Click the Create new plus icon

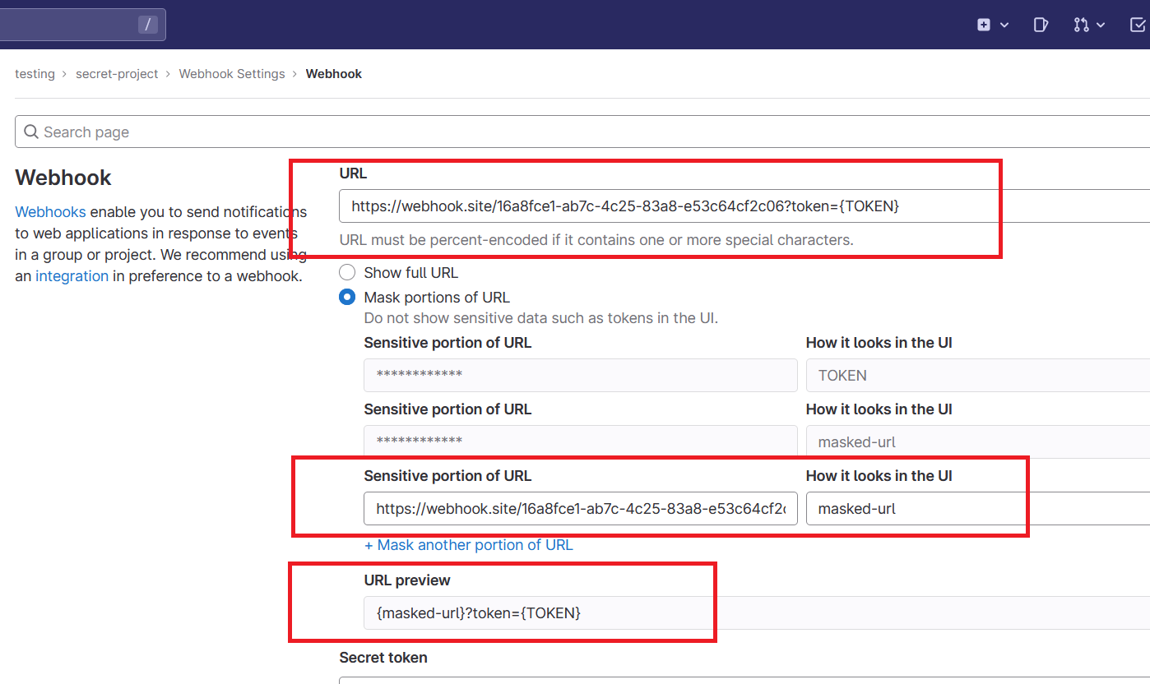coord(984,25)
